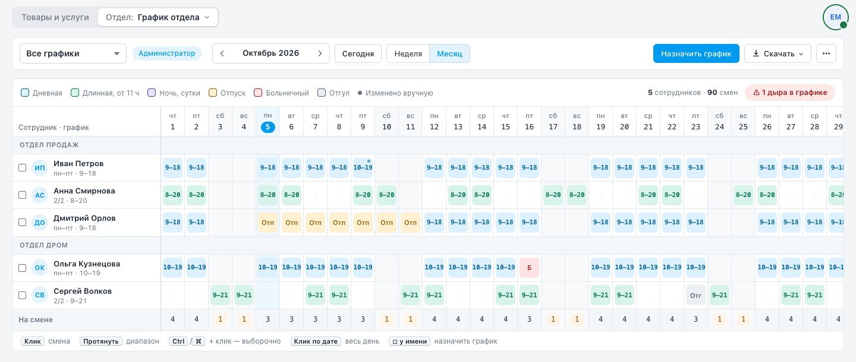The height and width of the screenshot is (362, 856).
Task: Click the 'Изменено вручную' legend dot
Action: (x=360, y=93)
